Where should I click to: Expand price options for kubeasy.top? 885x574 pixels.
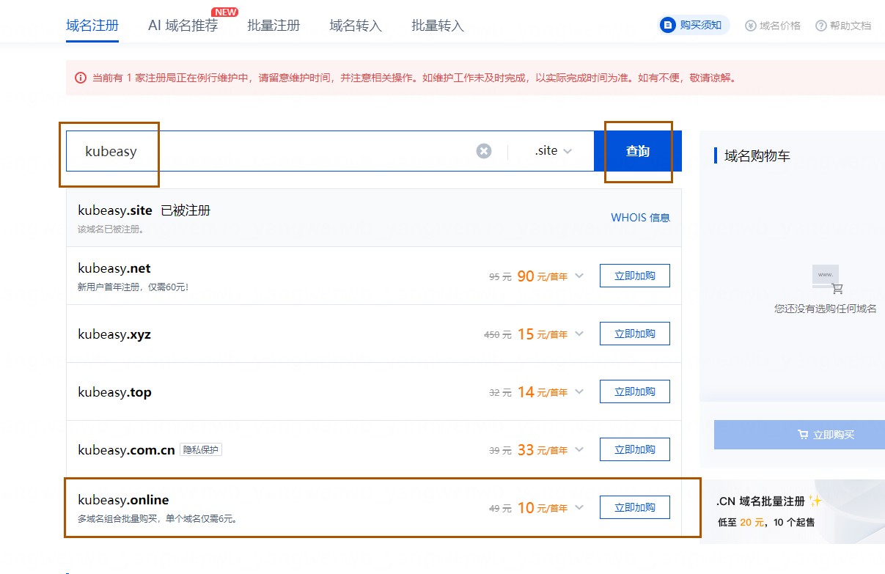tap(579, 392)
